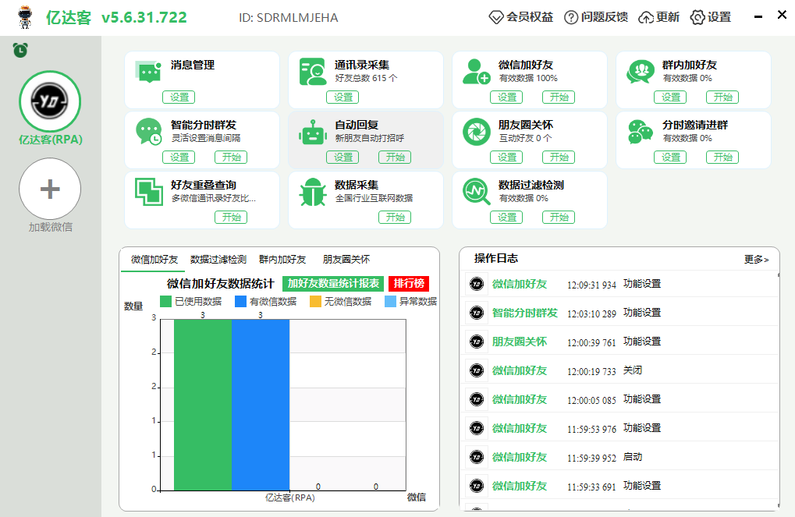Start 智能分时群发 with 开始 button

pos(231,158)
